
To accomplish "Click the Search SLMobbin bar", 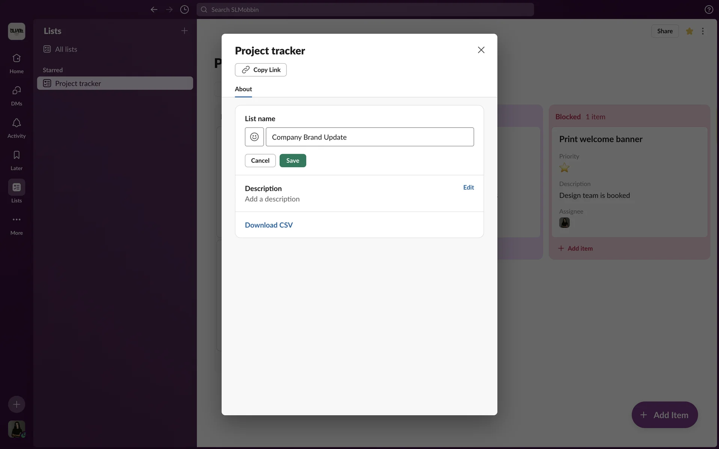I will [x=365, y=10].
